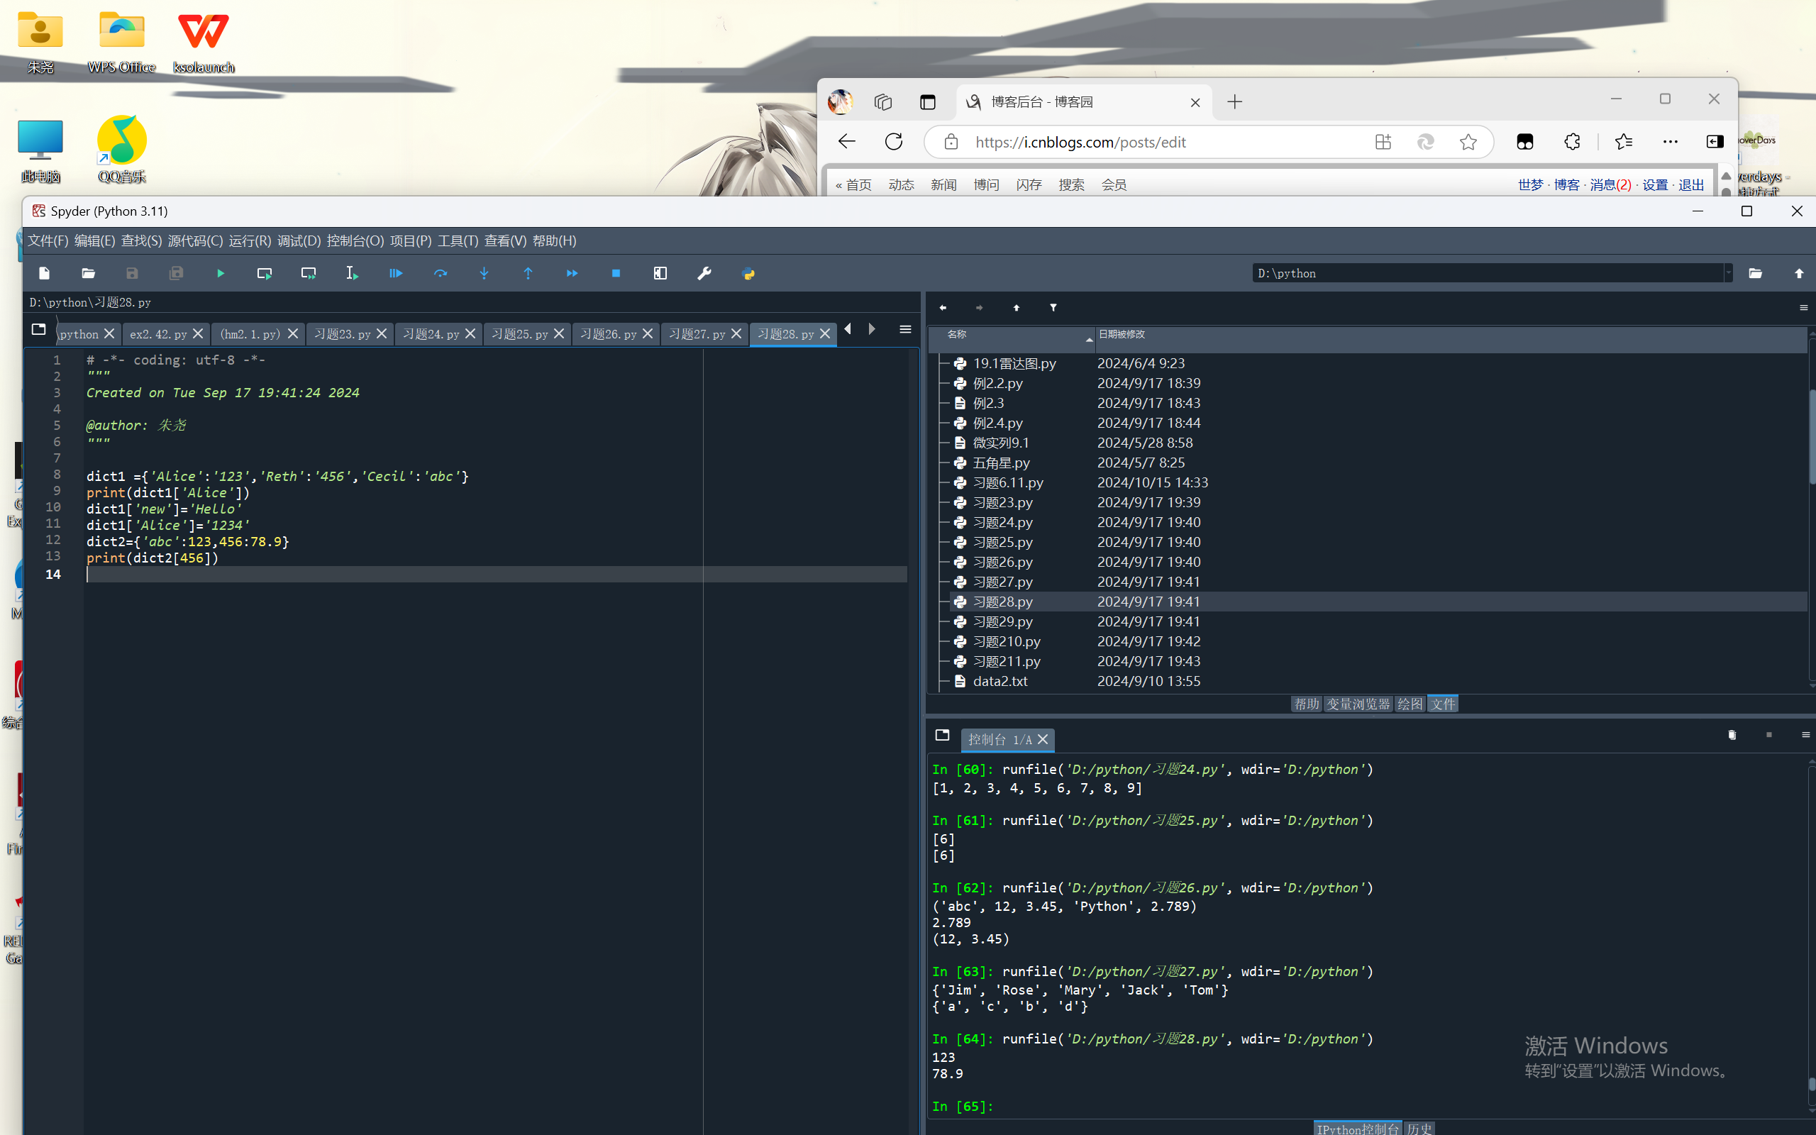Open the working directory dropdown arrow
The image size is (1816, 1135).
point(1728,273)
